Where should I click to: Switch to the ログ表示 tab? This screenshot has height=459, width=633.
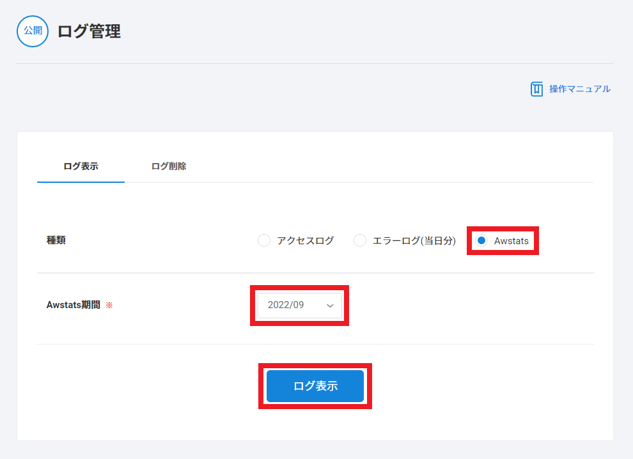(81, 166)
